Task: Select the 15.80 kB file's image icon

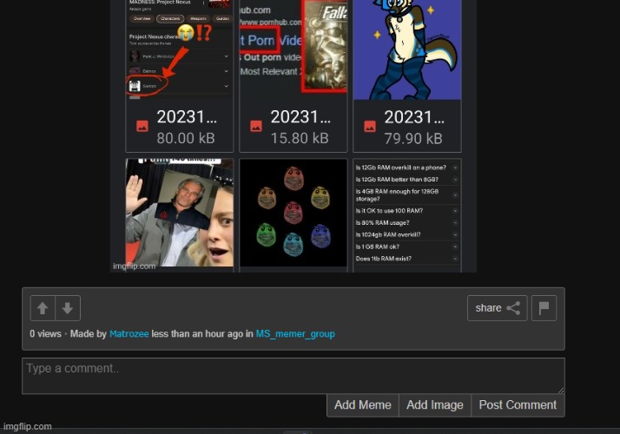Action: click(x=256, y=126)
